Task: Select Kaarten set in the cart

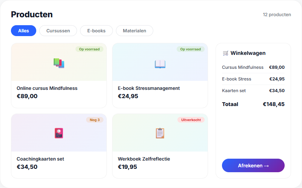Action: 234,91
